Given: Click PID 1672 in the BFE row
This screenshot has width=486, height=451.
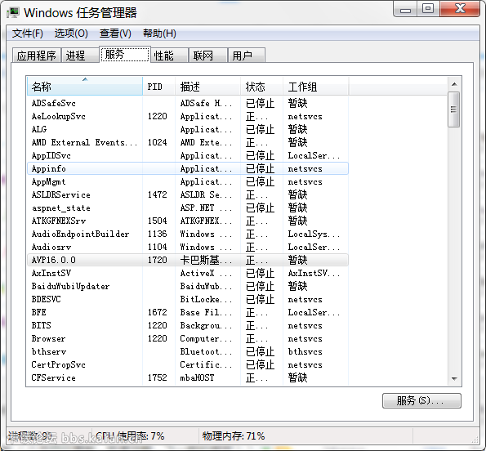Looking at the screenshot, I should point(157,312).
